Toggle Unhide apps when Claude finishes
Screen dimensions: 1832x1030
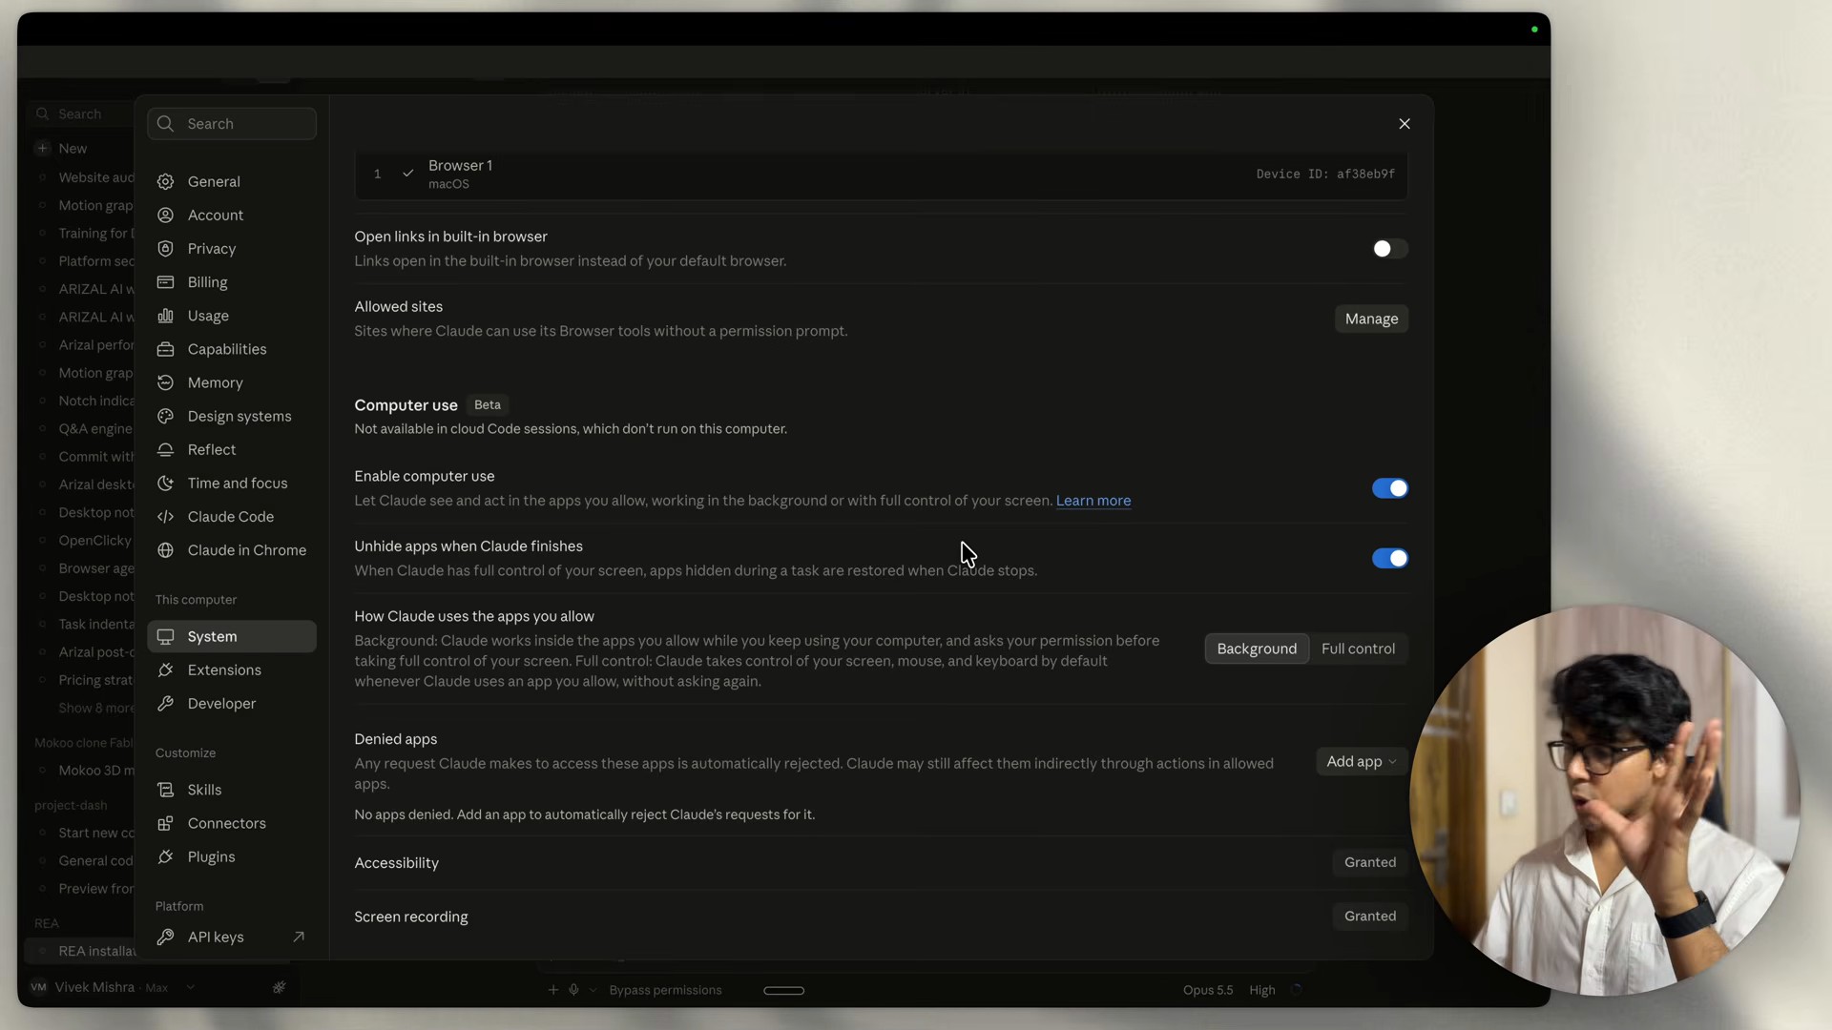tap(1389, 558)
